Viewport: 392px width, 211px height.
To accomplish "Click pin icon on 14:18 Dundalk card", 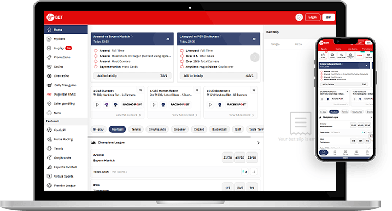I will tap(141, 90).
